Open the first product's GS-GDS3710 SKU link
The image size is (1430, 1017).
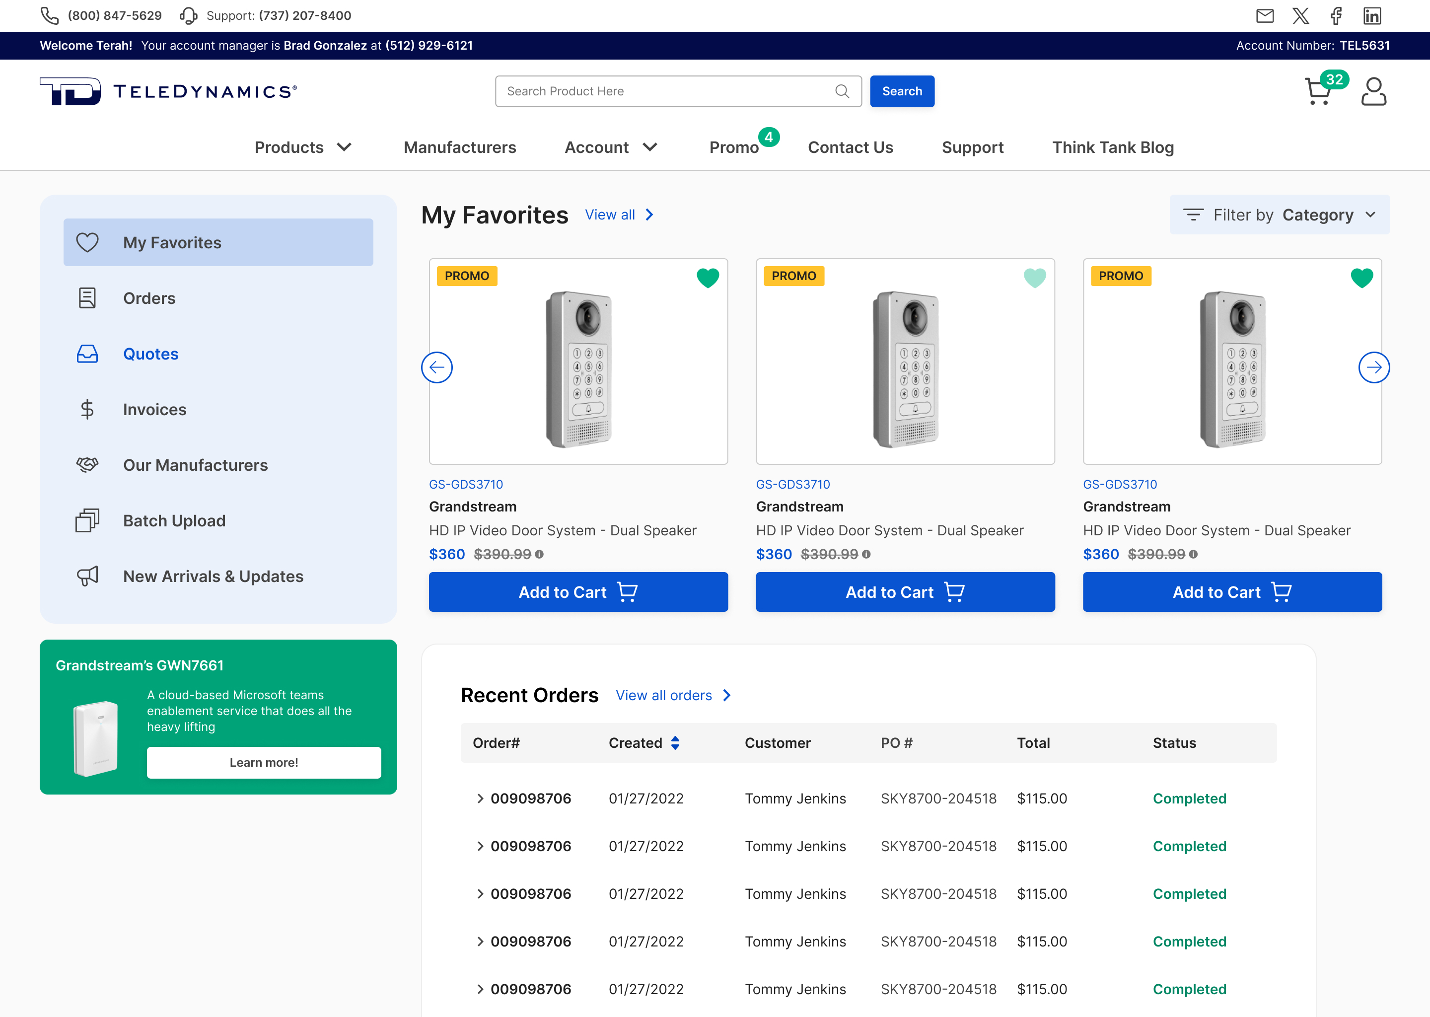click(466, 484)
